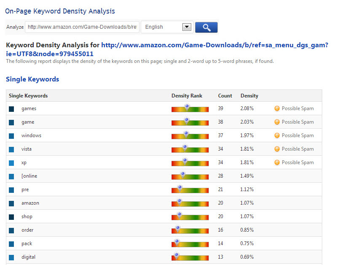Viewport: 345px width, 265px height.
Task: Click the magnifier search Analyze button
Action: click(206, 27)
